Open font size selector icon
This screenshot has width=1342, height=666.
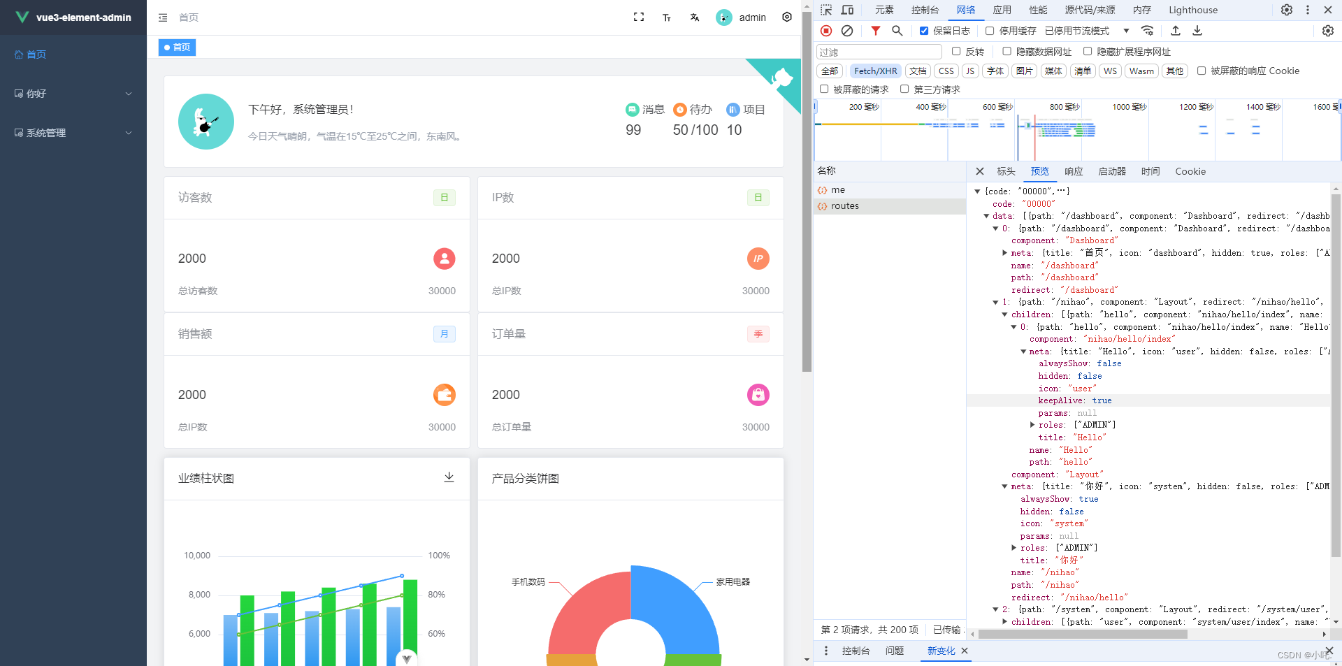[x=667, y=17]
